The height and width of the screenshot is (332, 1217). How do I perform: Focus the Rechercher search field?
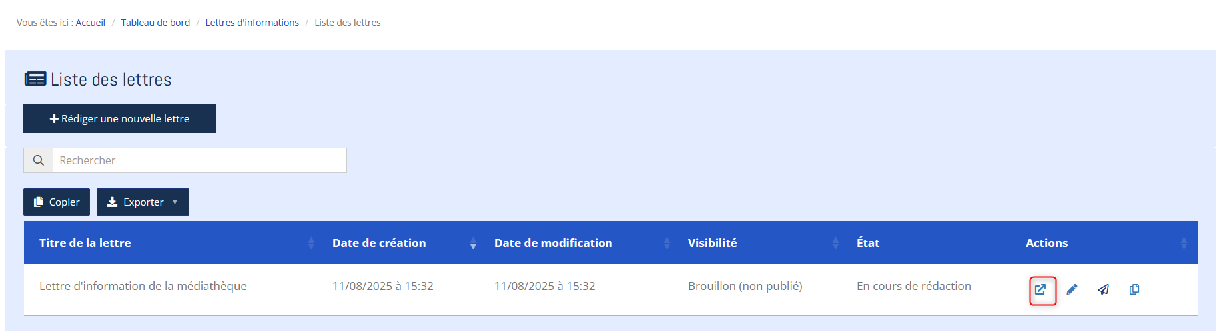tap(199, 160)
